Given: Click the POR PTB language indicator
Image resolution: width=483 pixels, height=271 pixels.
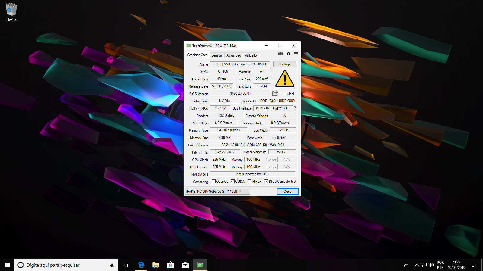Looking at the screenshot, I should pos(440,265).
